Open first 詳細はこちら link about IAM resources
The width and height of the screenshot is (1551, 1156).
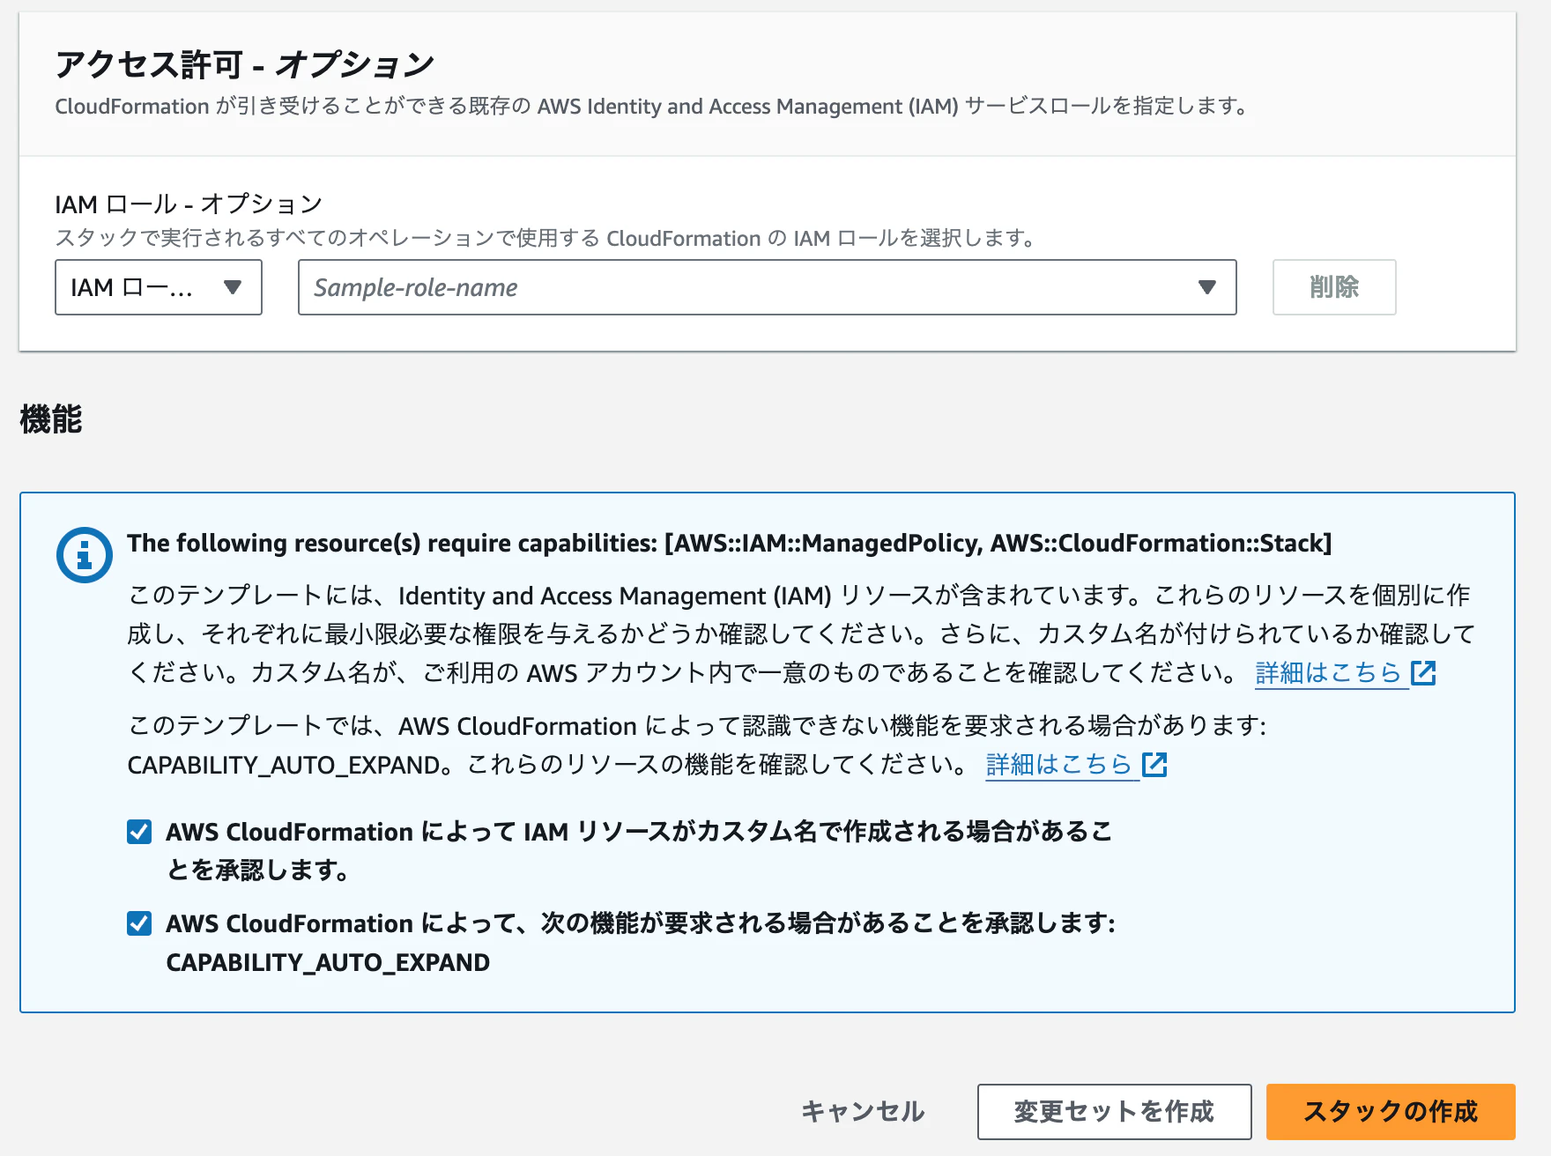click(1328, 673)
